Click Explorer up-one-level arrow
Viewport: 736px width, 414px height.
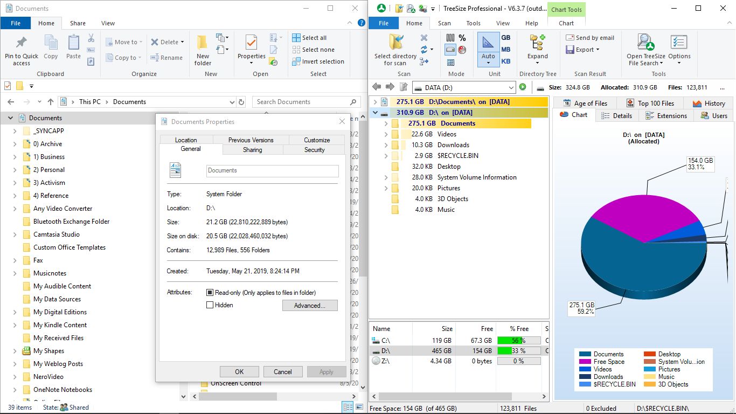[x=51, y=102]
